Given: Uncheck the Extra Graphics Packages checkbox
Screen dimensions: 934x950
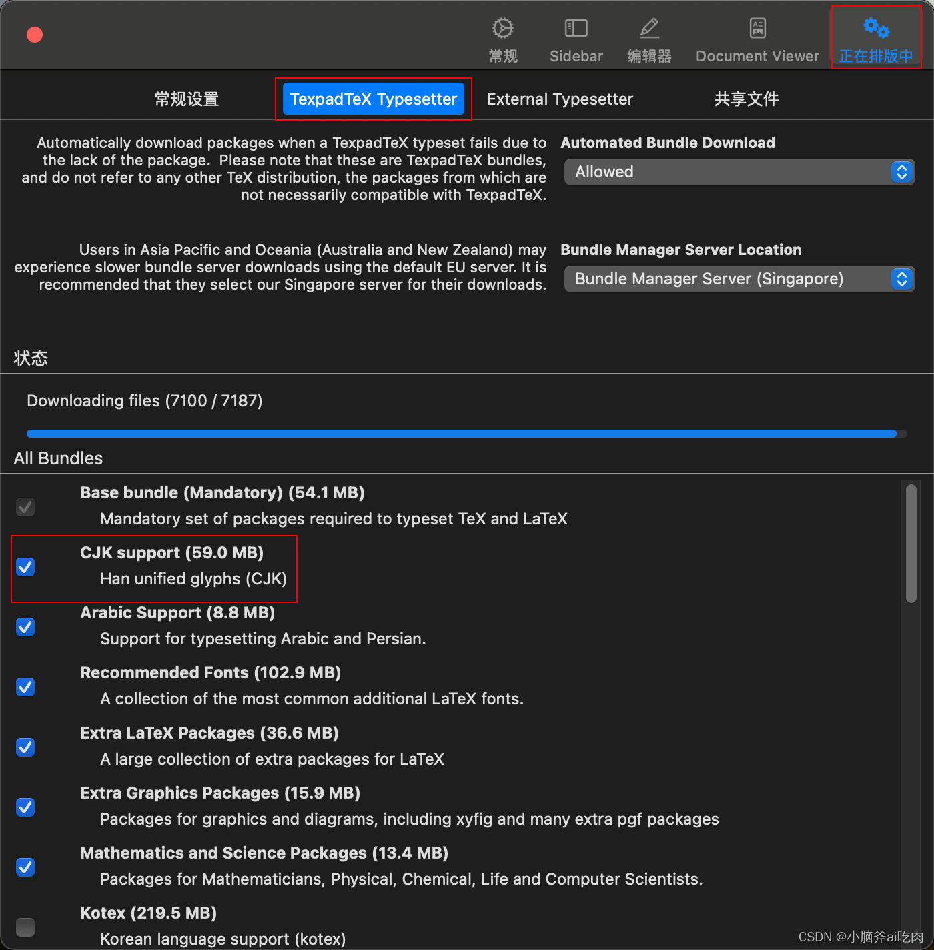Looking at the screenshot, I should pos(25,807).
